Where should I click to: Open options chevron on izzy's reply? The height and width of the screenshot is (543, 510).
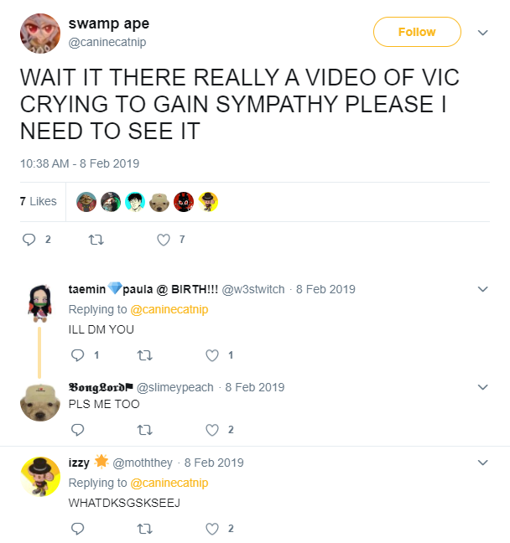pyautogui.click(x=482, y=463)
